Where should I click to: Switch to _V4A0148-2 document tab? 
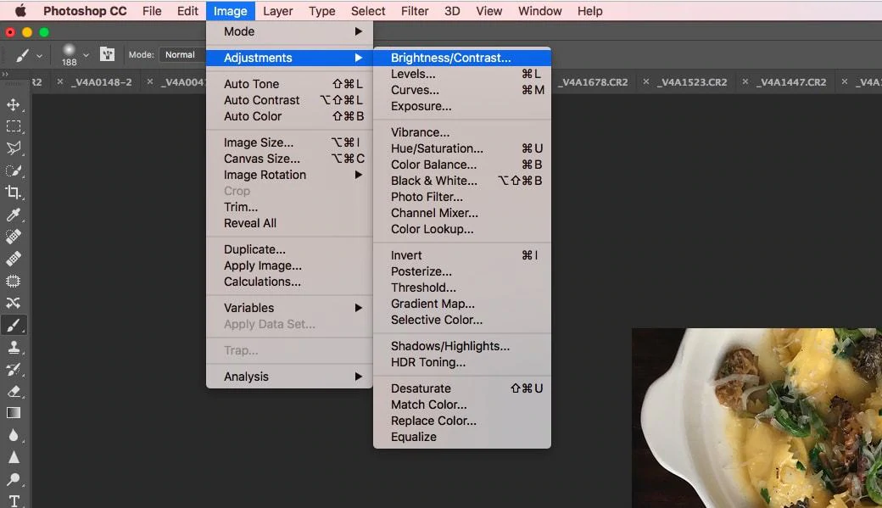point(101,82)
